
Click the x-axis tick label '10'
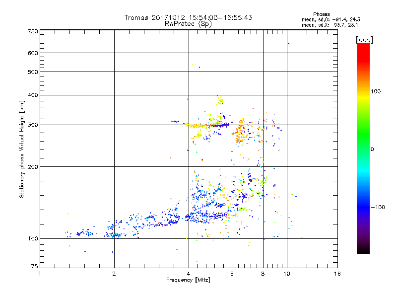(287, 274)
